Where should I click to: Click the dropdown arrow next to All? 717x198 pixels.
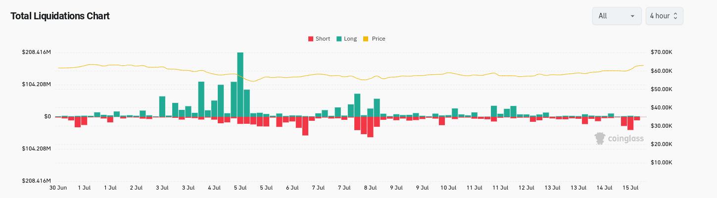(x=632, y=16)
